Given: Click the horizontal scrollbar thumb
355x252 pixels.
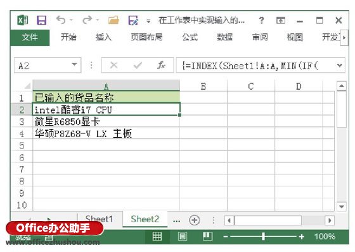Looking at the screenshot, I should pyautogui.click(x=268, y=220).
